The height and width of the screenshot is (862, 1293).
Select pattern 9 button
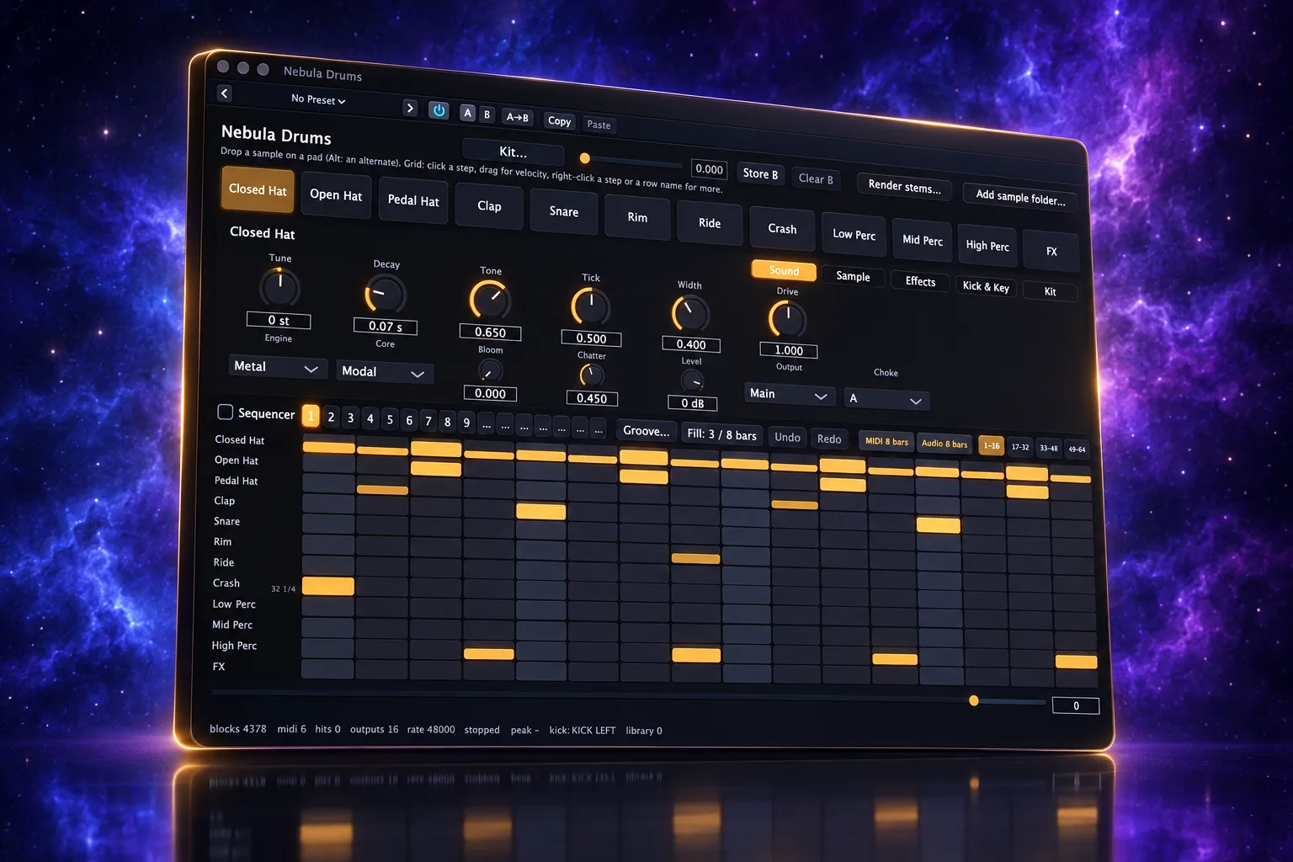[466, 423]
